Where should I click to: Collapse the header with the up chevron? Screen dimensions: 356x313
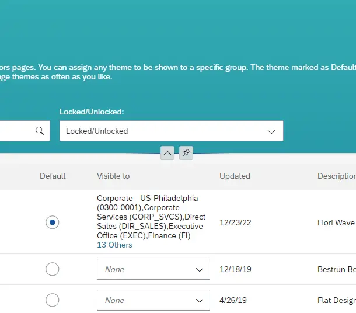click(x=167, y=153)
